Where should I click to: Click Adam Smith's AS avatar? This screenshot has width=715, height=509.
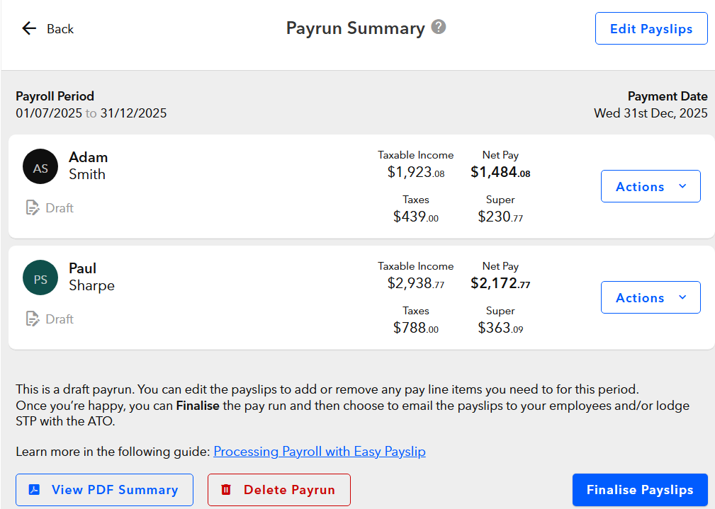pyautogui.click(x=40, y=166)
